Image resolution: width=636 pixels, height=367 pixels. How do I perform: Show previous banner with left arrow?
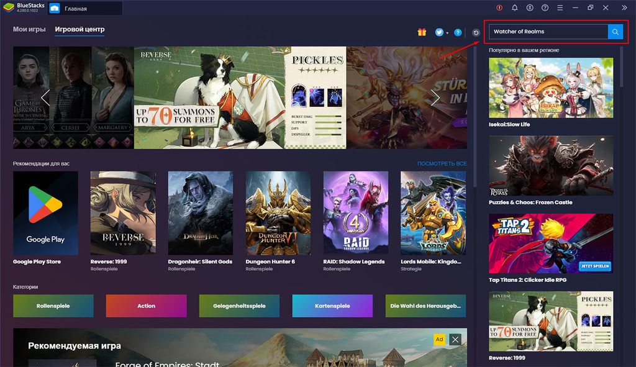click(x=45, y=97)
